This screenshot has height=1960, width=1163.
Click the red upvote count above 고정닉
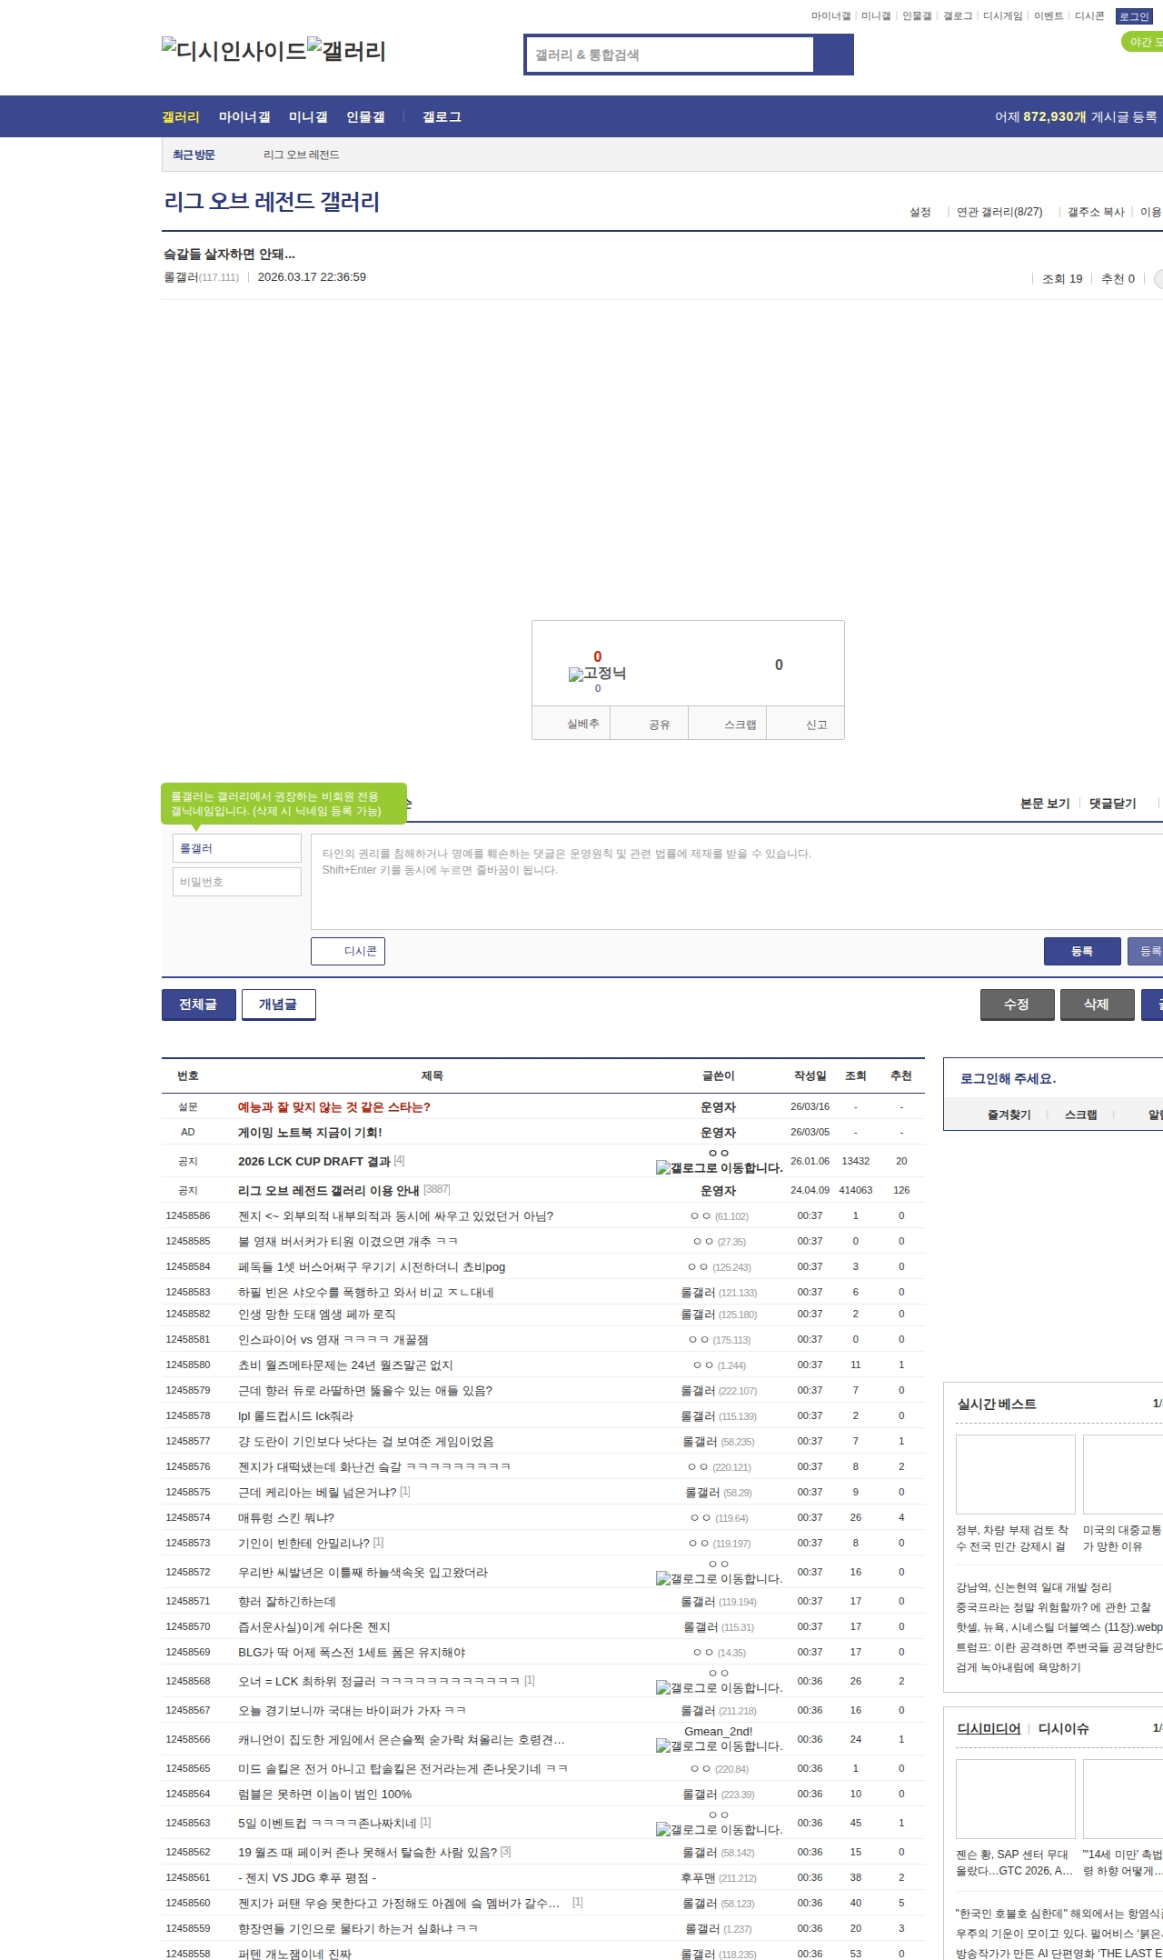pos(598,656)
